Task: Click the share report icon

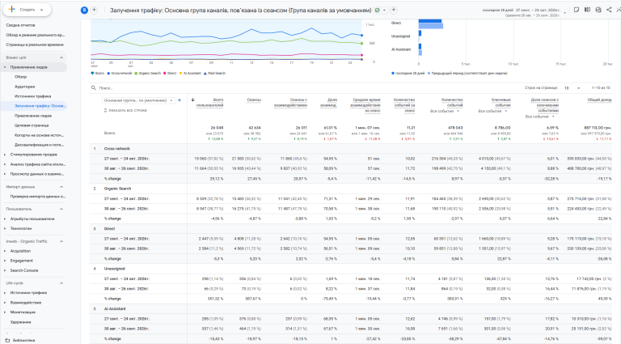Action: point(609,10)
